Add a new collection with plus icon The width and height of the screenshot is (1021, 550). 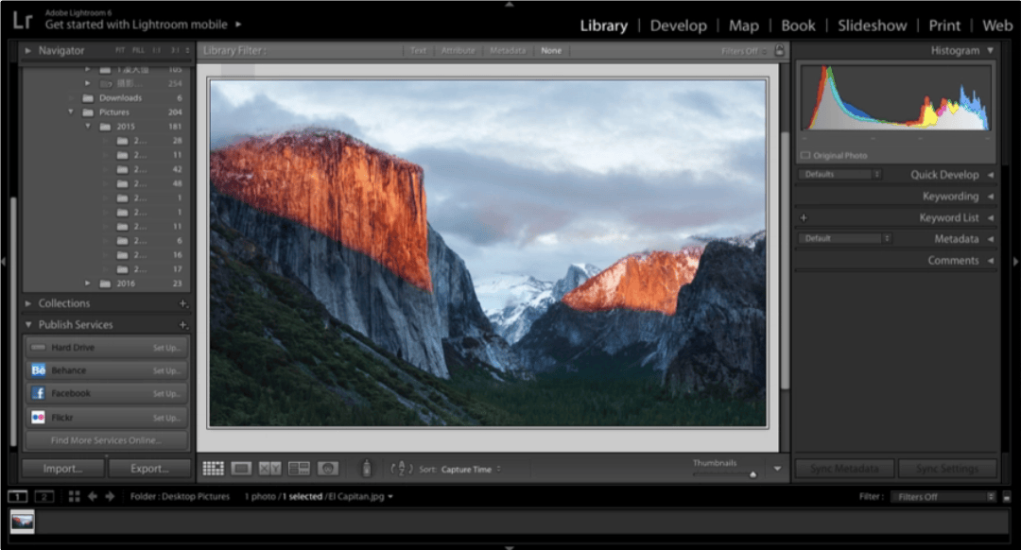tap(182, 303)
